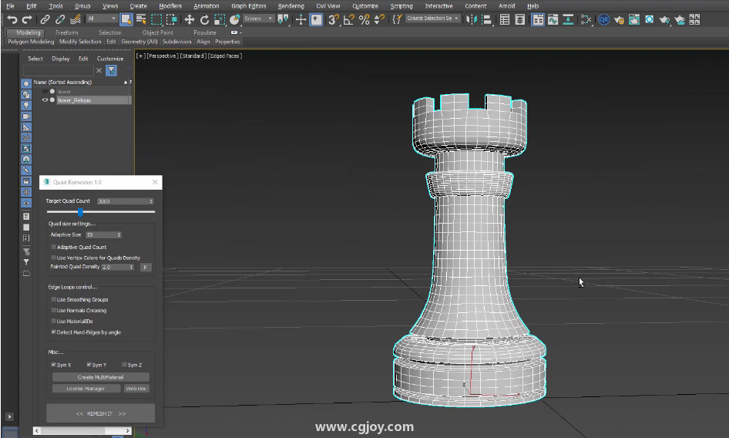The width and height of the screenshot is (729, 438).
Task: Click the Web Doc button
Action: (x=136, y=388)
